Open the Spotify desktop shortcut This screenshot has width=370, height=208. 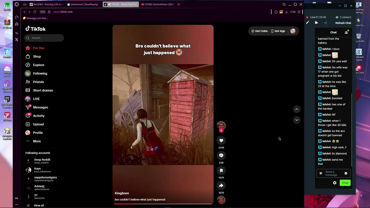coord(7,6)
